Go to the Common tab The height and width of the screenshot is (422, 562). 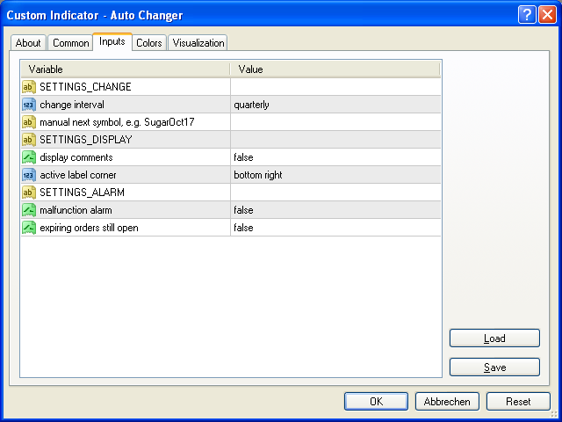70,43
